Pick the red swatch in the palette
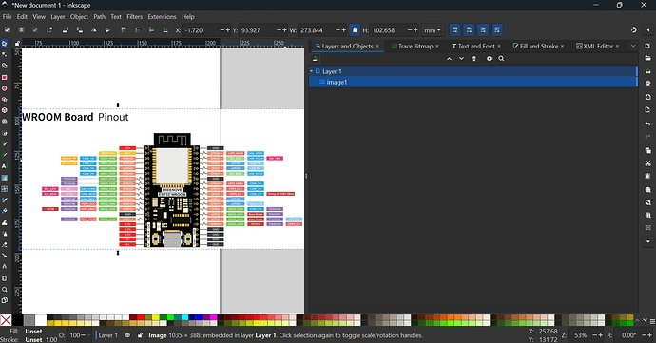656x343 pixels. tap(141, 317)
